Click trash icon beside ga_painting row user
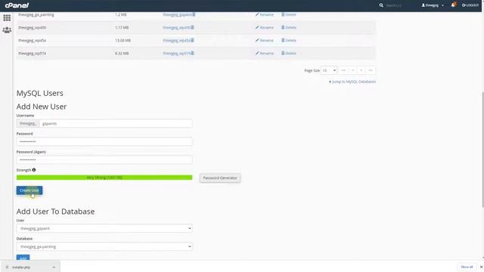The image size is (484, 272). tap(194, 14)
